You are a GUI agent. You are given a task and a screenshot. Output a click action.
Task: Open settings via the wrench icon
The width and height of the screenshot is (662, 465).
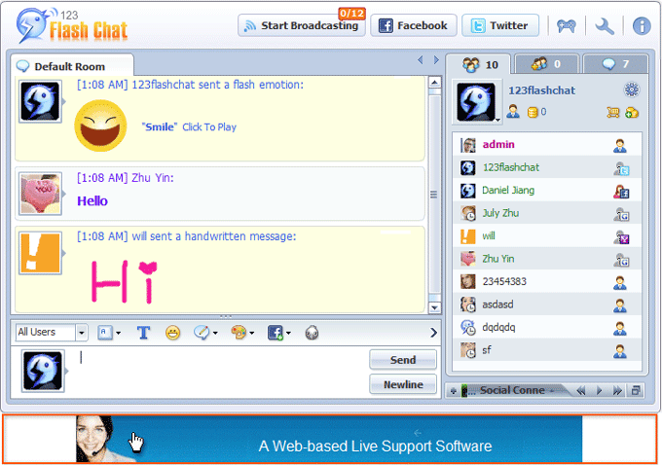[604, 26]
